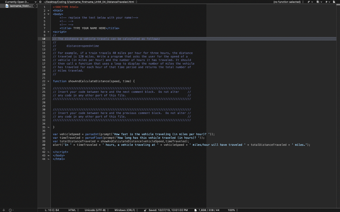Viewport: 340px width, 212px height.
Task: Click the </script> closing tag
Action: [x=60, y=152]
